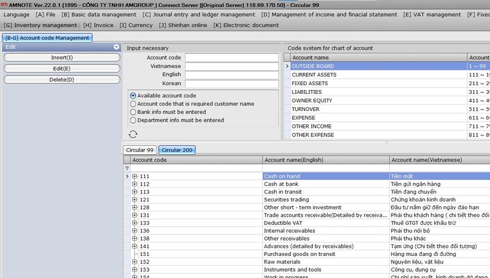Select Account code that is required customer name
Viewport: 490px width, 278px height.
(x=133, y=104)
